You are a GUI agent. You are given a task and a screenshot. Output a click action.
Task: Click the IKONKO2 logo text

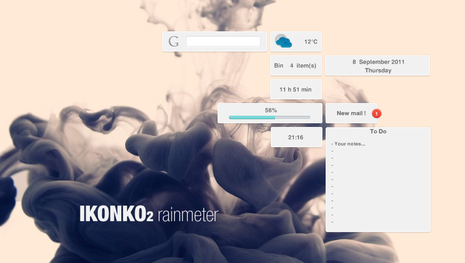click(117, 214)
